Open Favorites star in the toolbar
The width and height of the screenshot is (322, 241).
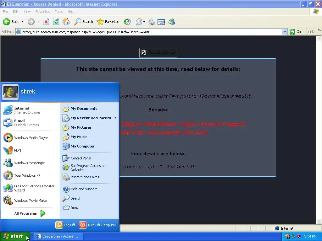coord(108,22)
